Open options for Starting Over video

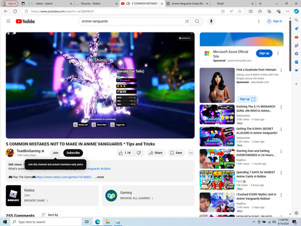(281, 151)
